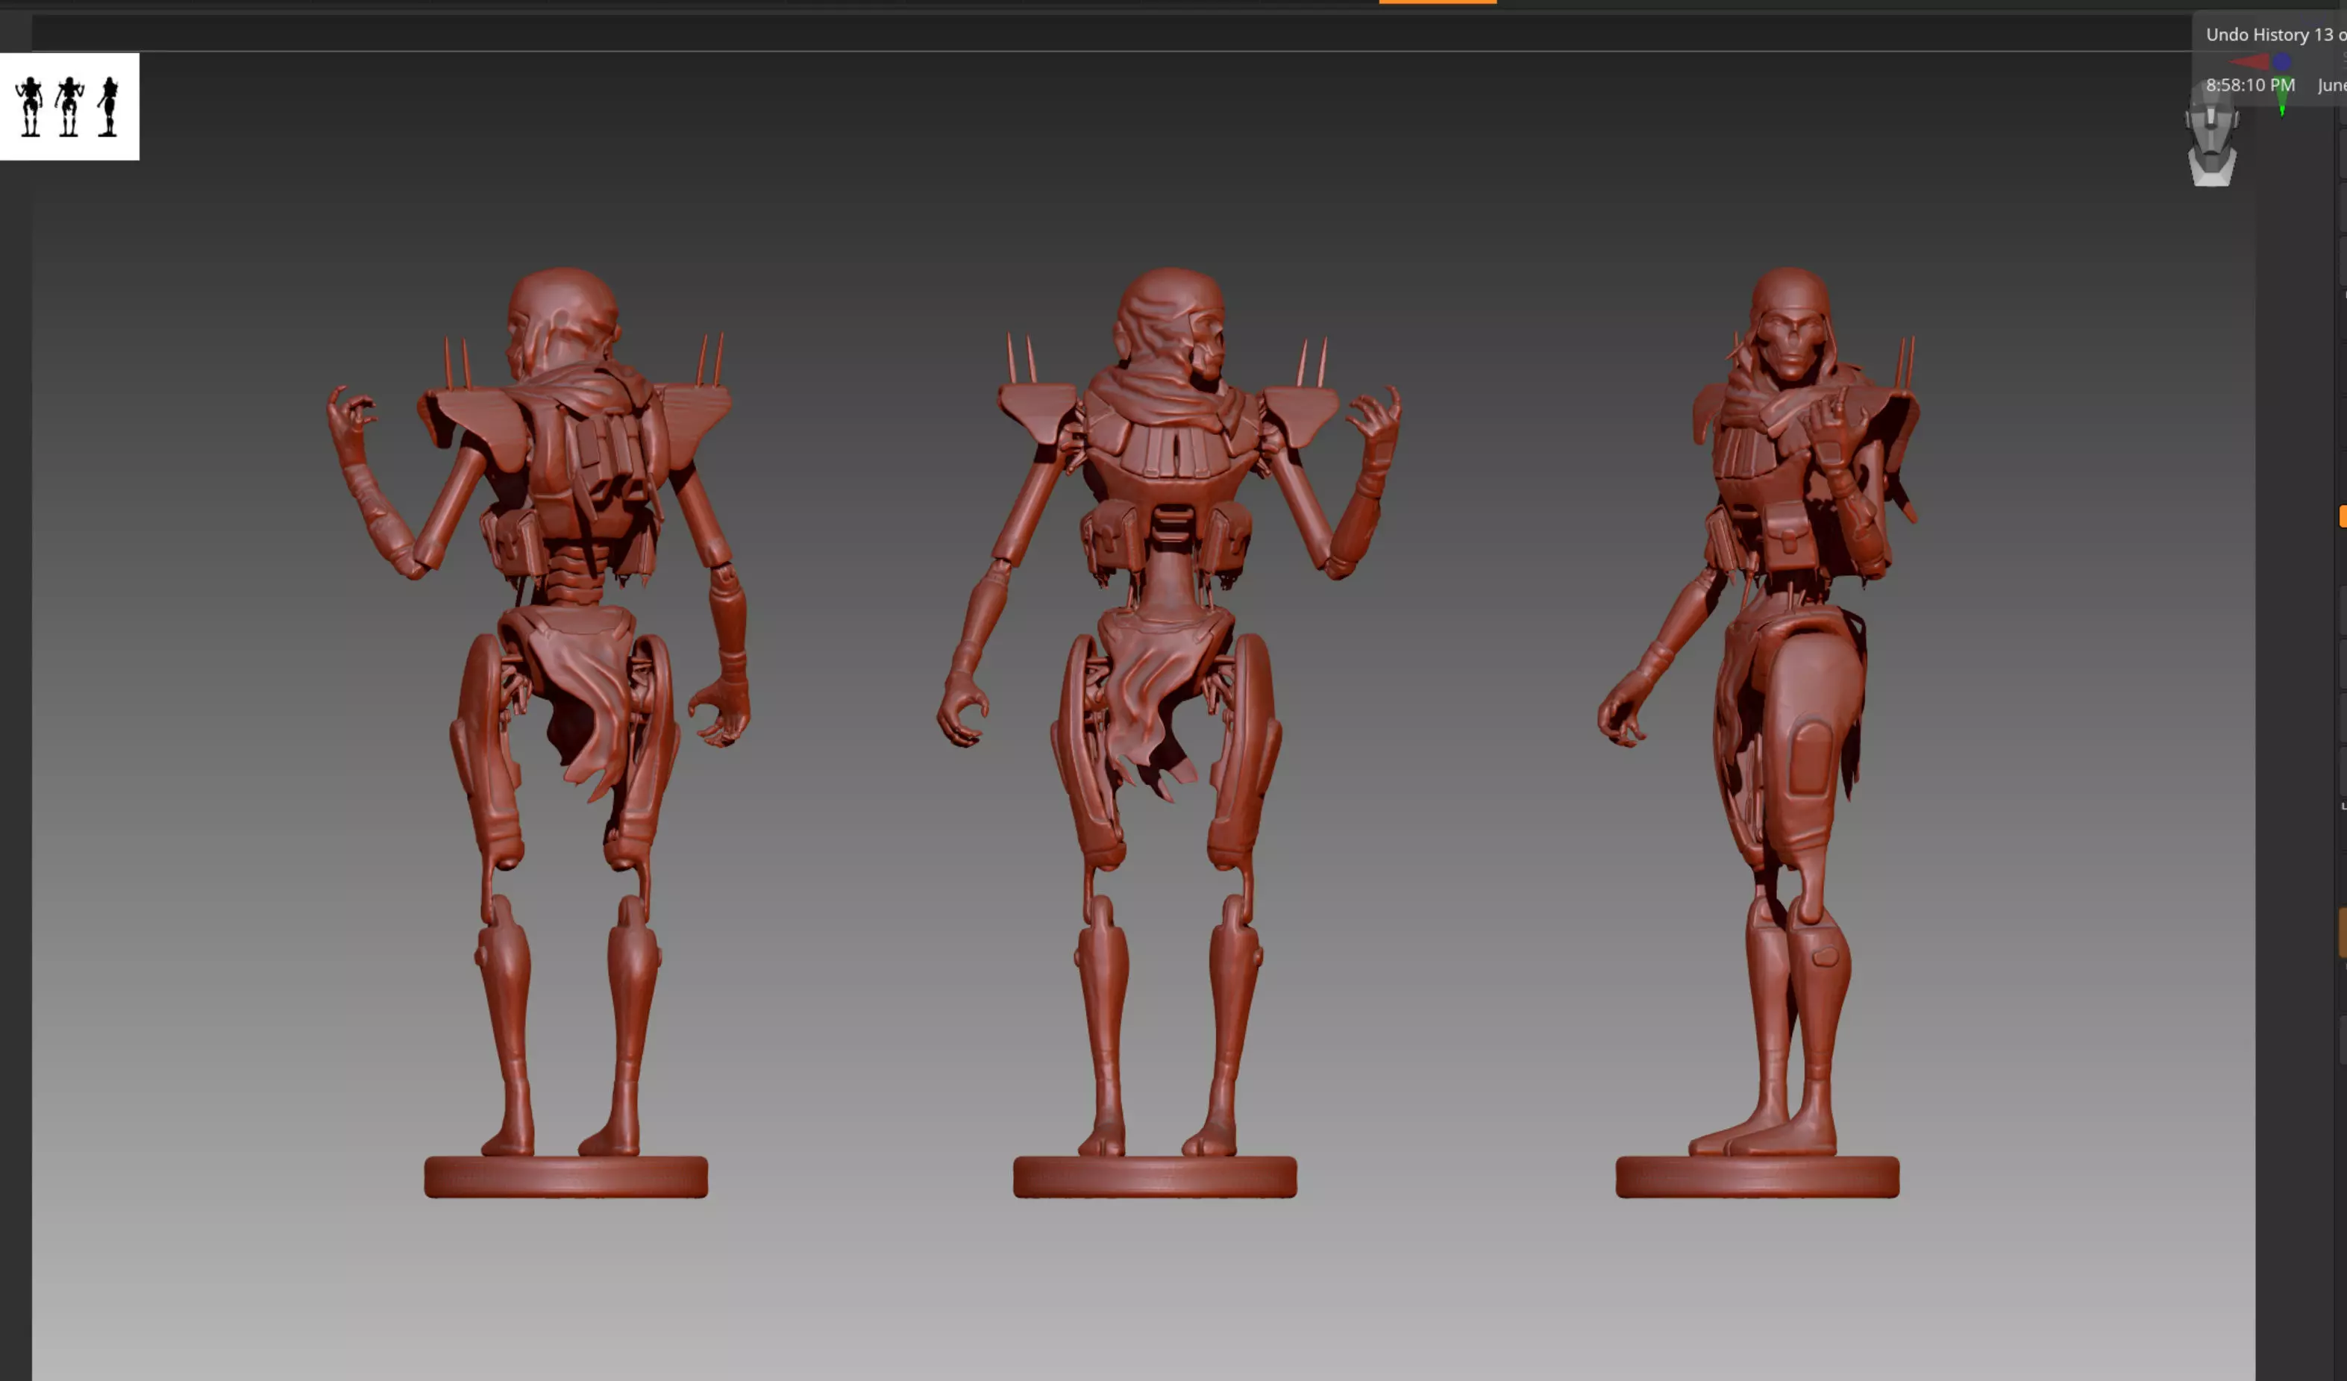Click the 'Undo History 13' tooltip text
The image size is (2347, 1381).
pyautogui.click(x=2269, y=34)
